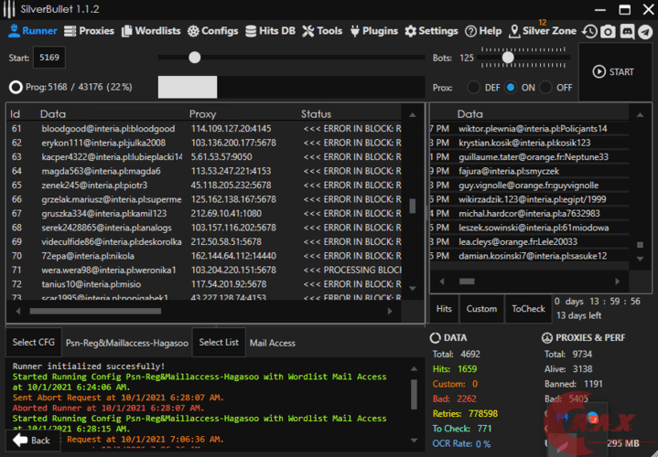Switch to the ToCheck tab
Image resolution: width=658 pixels, height=457 pixels.
528,309
